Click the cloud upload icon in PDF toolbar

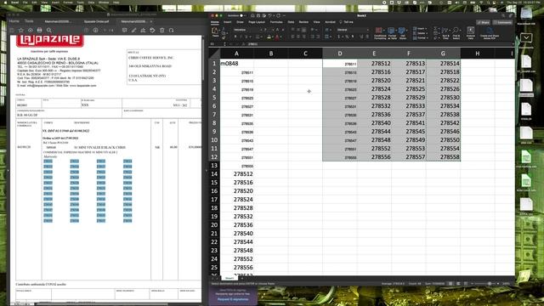(31, 31)
